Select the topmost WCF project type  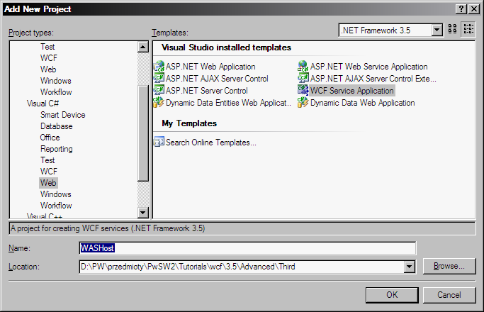pos(49,58)
